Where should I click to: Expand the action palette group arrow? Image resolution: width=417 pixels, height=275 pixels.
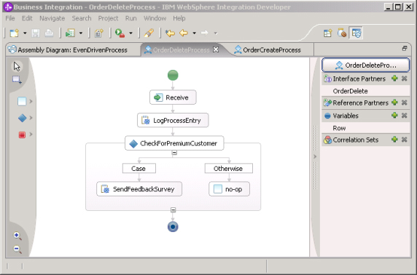click(31, 101)
